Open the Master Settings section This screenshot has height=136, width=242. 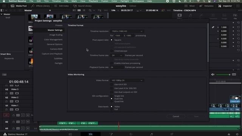[55, 30]
